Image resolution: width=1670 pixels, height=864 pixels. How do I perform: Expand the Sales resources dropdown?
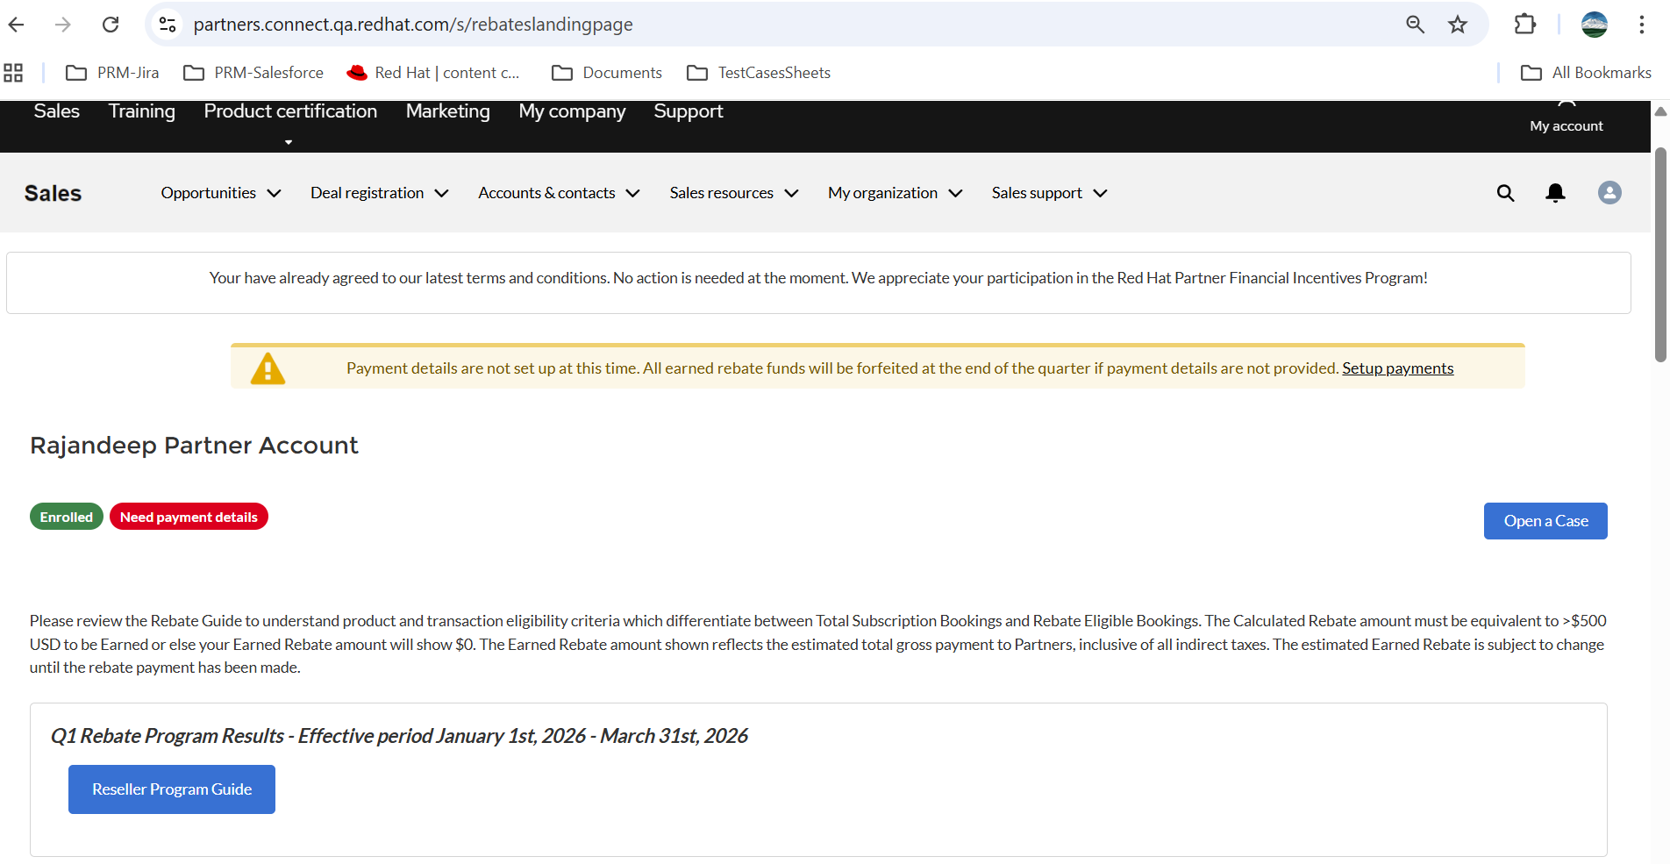click(x=734, y=193)
